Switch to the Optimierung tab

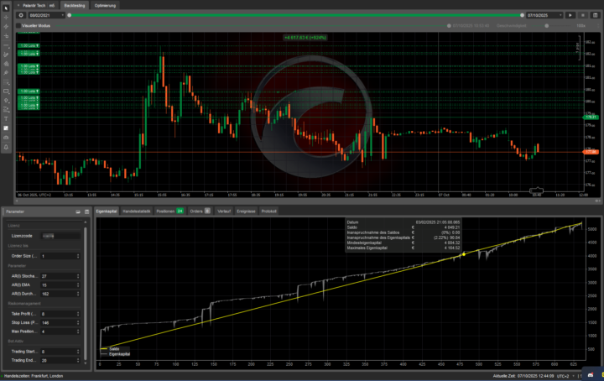[x=106, y=5]
